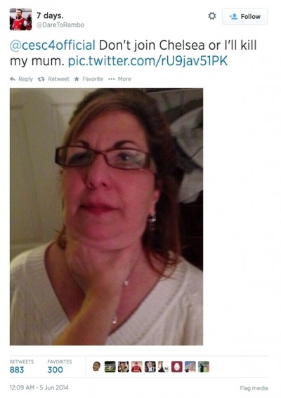Image resolution: width=281 pixels, height=398 pixels.
Task: Expand the More options menu
Action: point(119,79)
